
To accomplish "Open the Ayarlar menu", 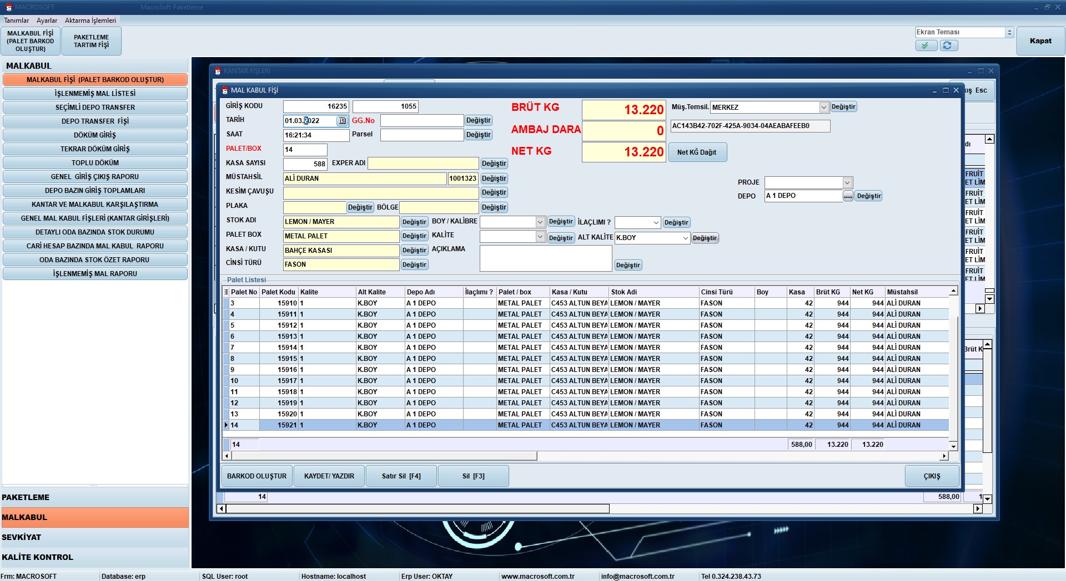I will [x=47, y=21].
